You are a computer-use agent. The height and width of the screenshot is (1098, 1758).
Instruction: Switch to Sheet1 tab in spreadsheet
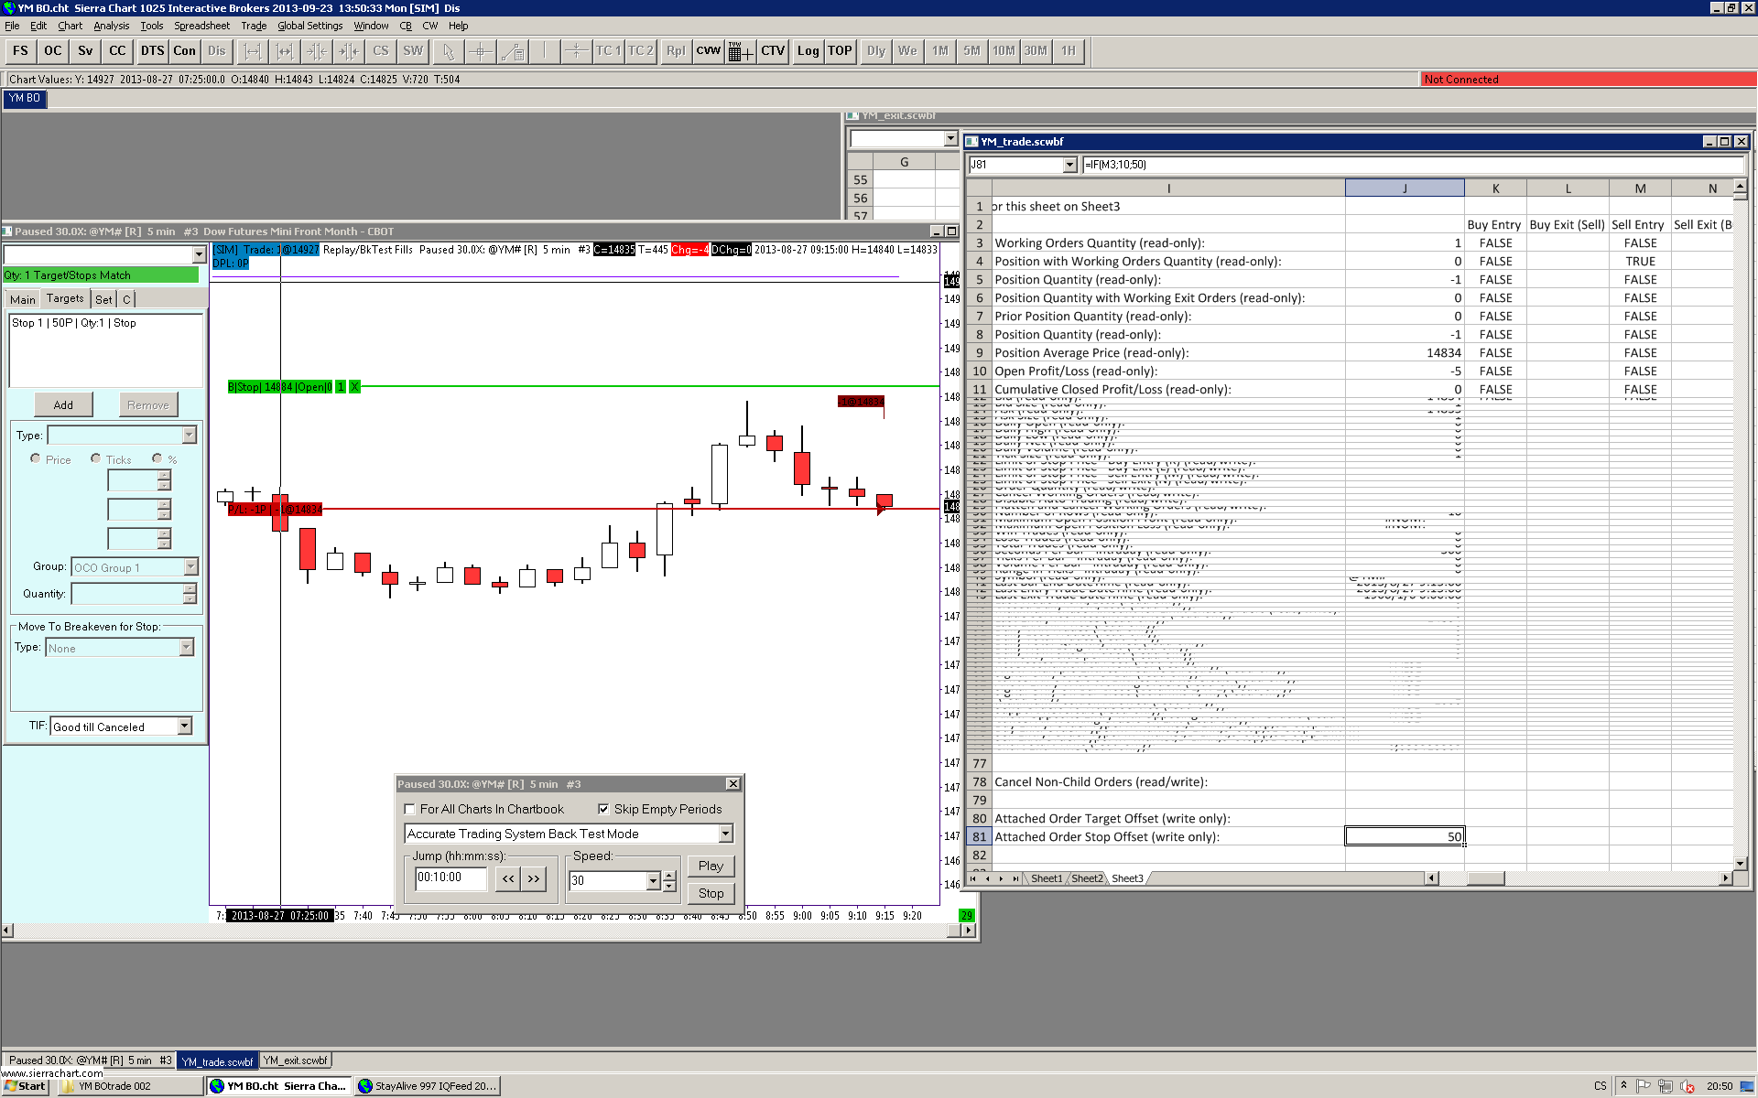pos(1047,878)
